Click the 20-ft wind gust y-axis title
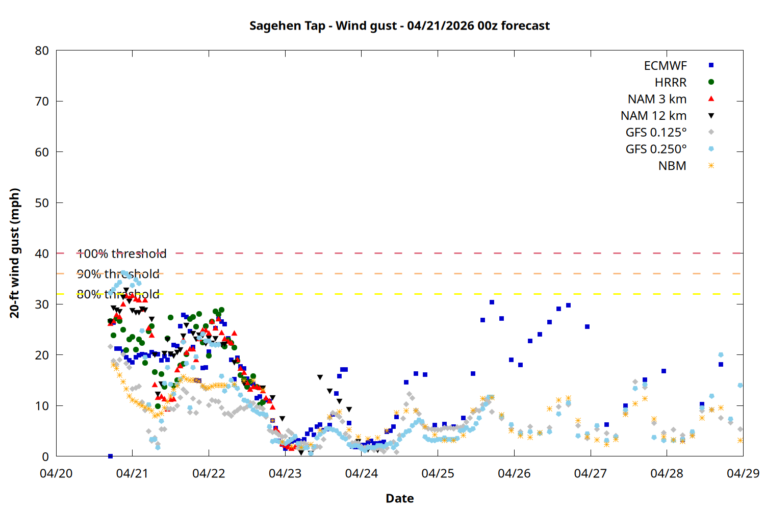The width and height of the screenshot is (765, 510). 15,253
